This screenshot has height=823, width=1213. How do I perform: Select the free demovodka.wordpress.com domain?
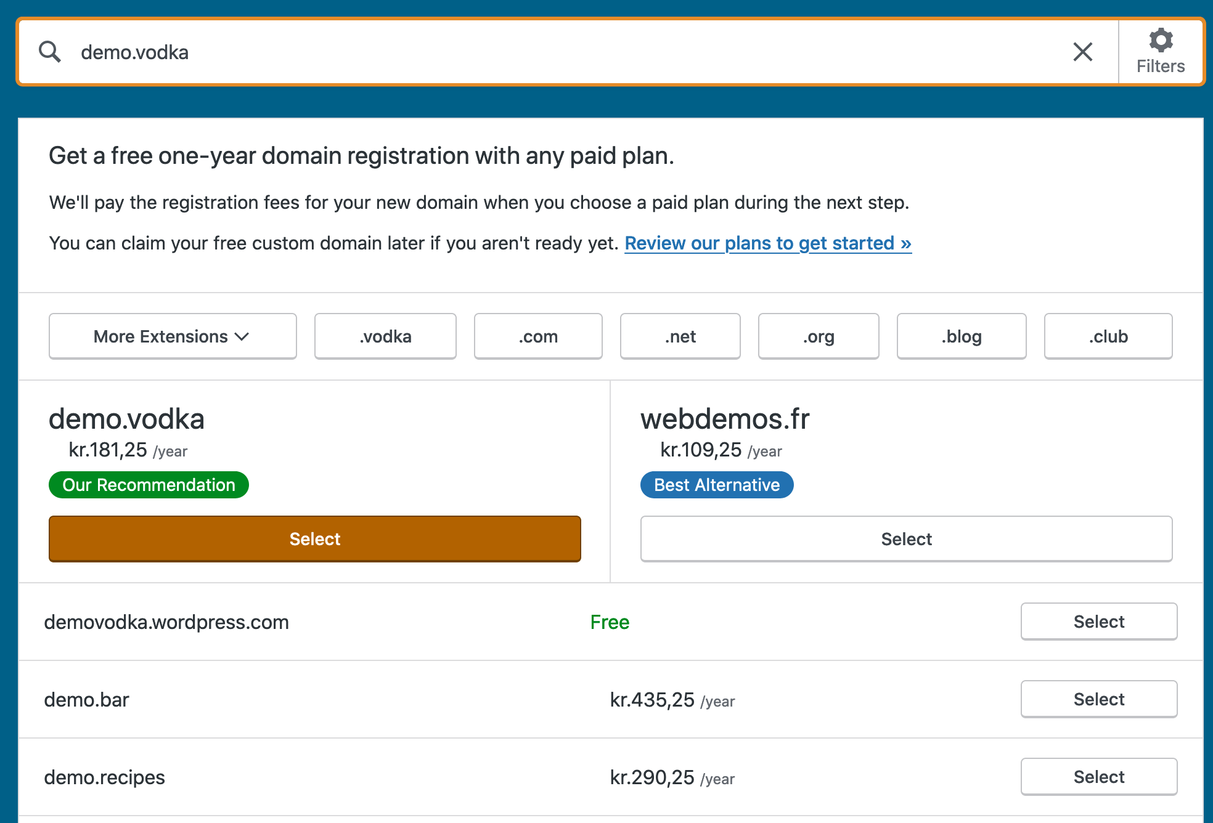[1098, 622]
